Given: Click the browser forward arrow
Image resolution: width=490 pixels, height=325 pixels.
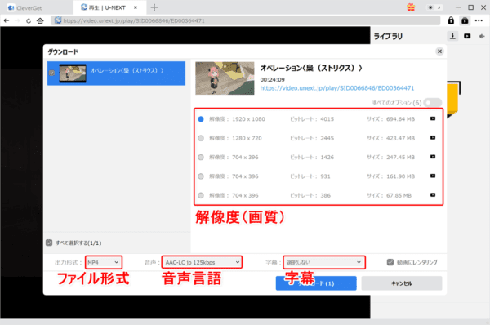Looking at the screenshot, I should (x=17, y=20).
